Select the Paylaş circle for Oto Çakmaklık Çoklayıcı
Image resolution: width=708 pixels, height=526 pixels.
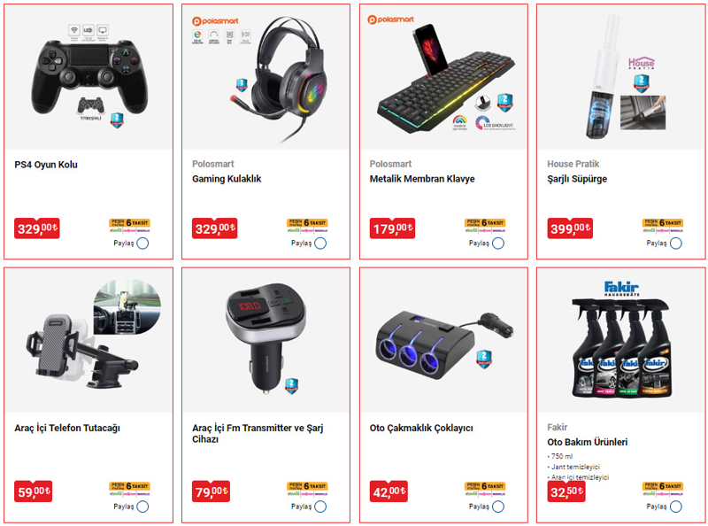pyautogui.click(x=498, y=507)
